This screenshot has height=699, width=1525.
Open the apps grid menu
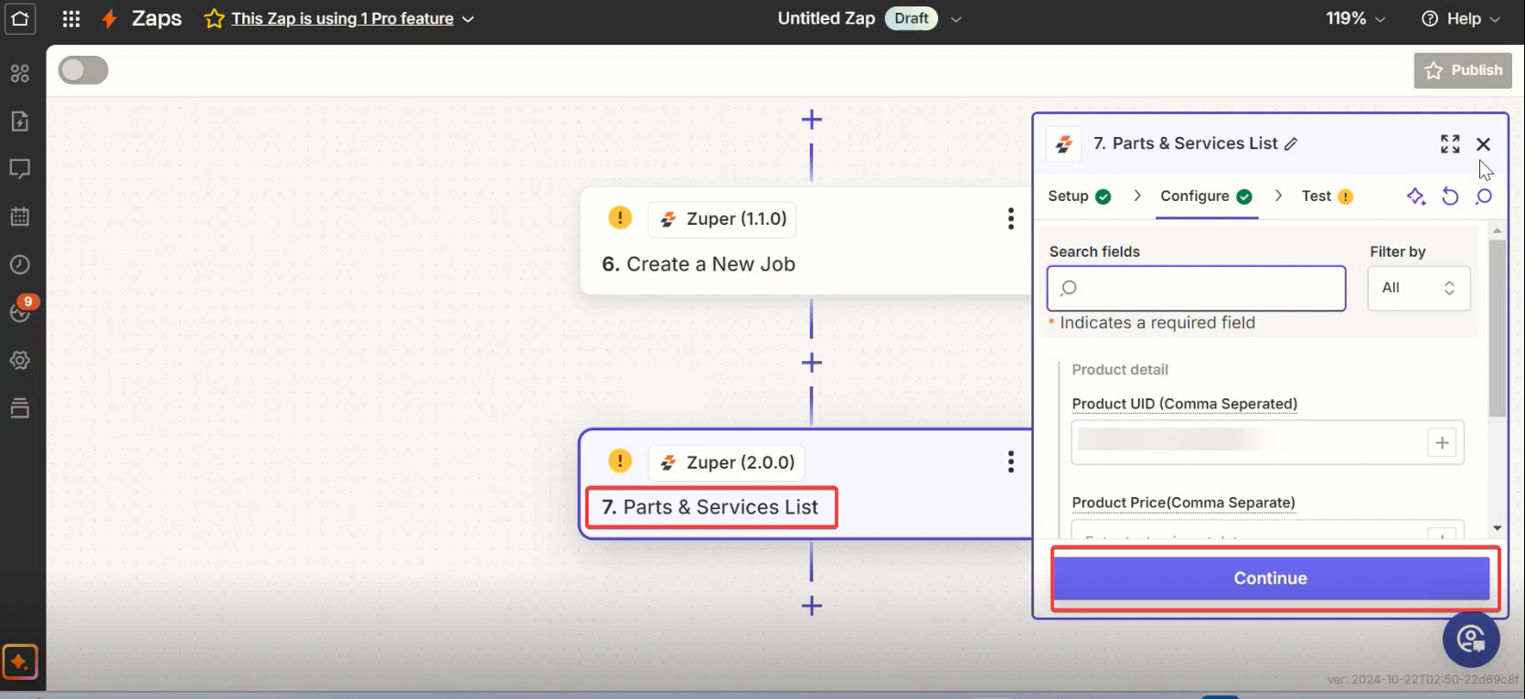click(x=71, y=18)
